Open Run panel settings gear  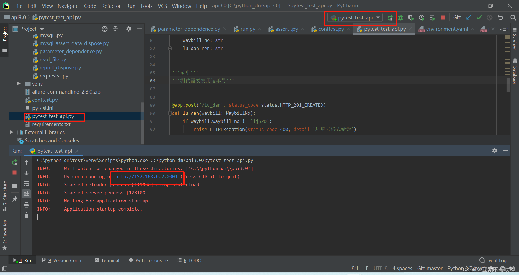point(495,151)
